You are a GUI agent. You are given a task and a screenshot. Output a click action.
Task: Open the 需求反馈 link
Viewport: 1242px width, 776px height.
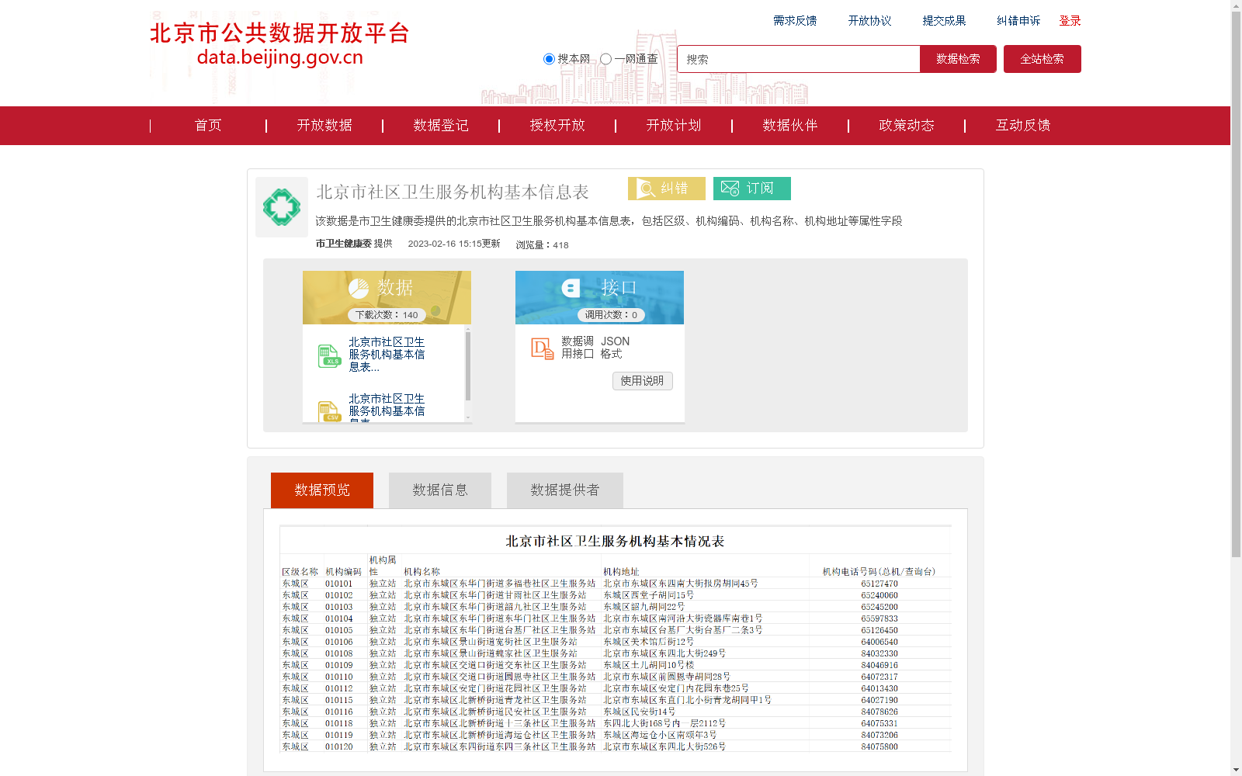point(795,21)
